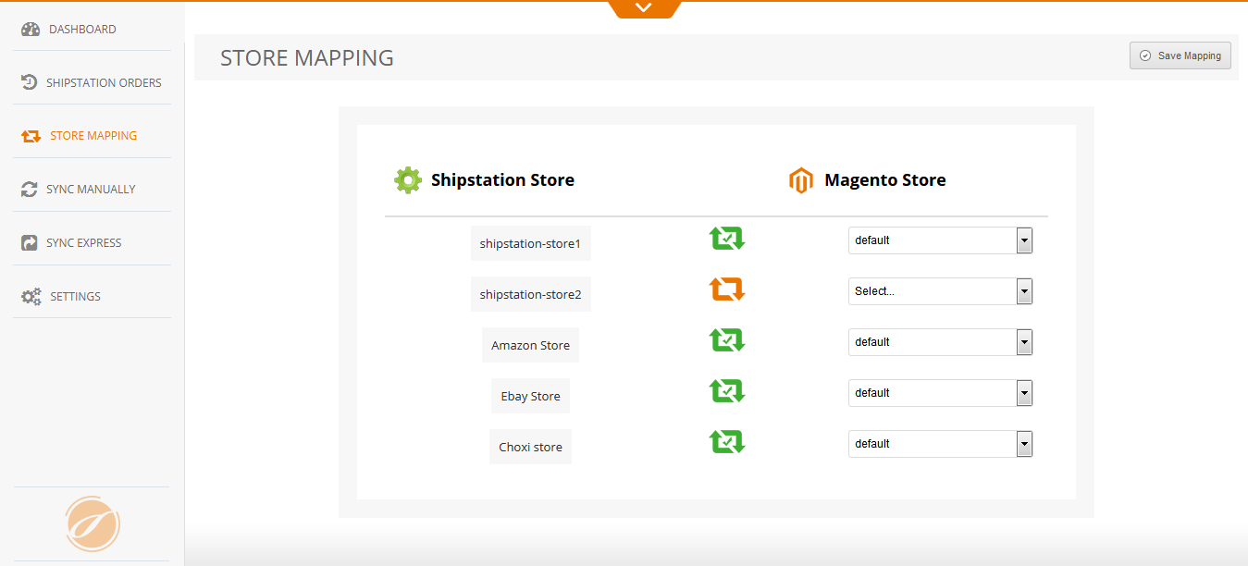1248x566 pixels.
Task: Click the round logo in the sidebar footer
Action: 93,524
